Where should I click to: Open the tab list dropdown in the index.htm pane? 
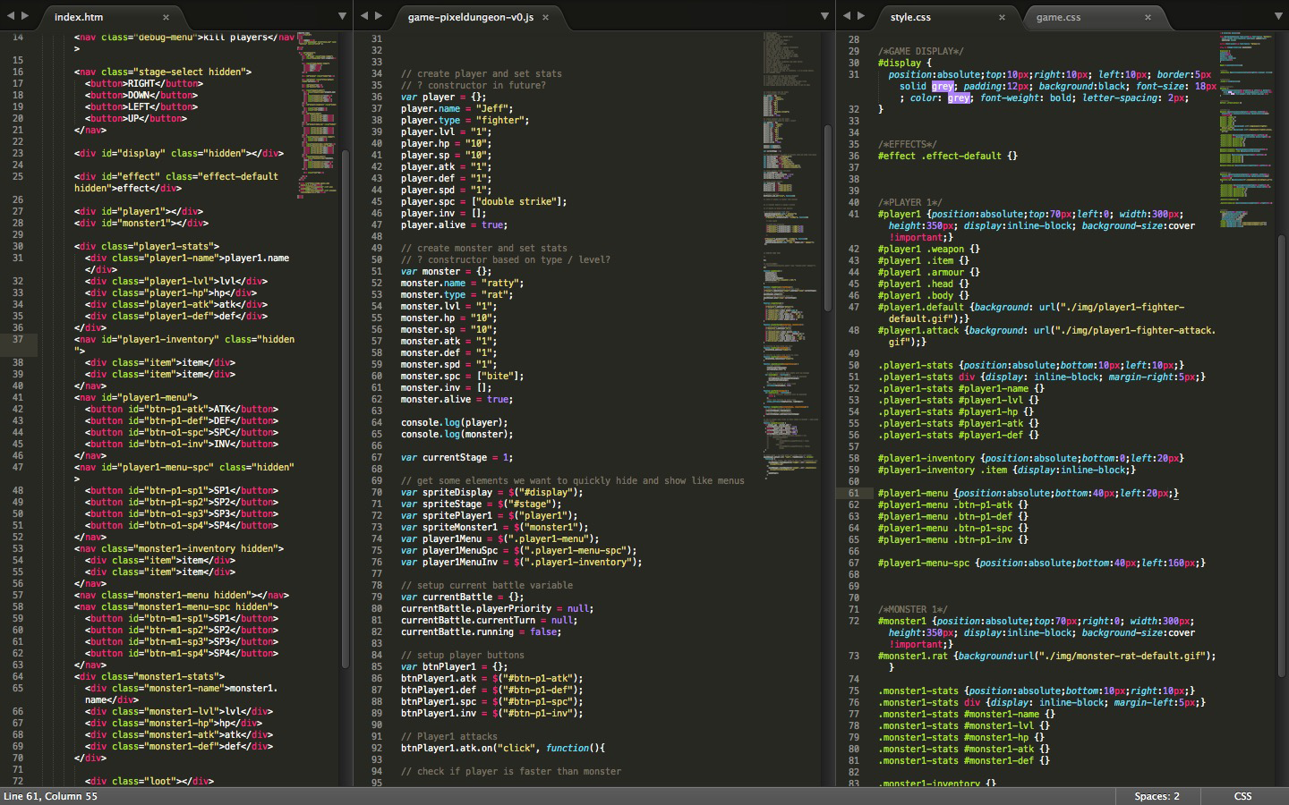point(342,16)
